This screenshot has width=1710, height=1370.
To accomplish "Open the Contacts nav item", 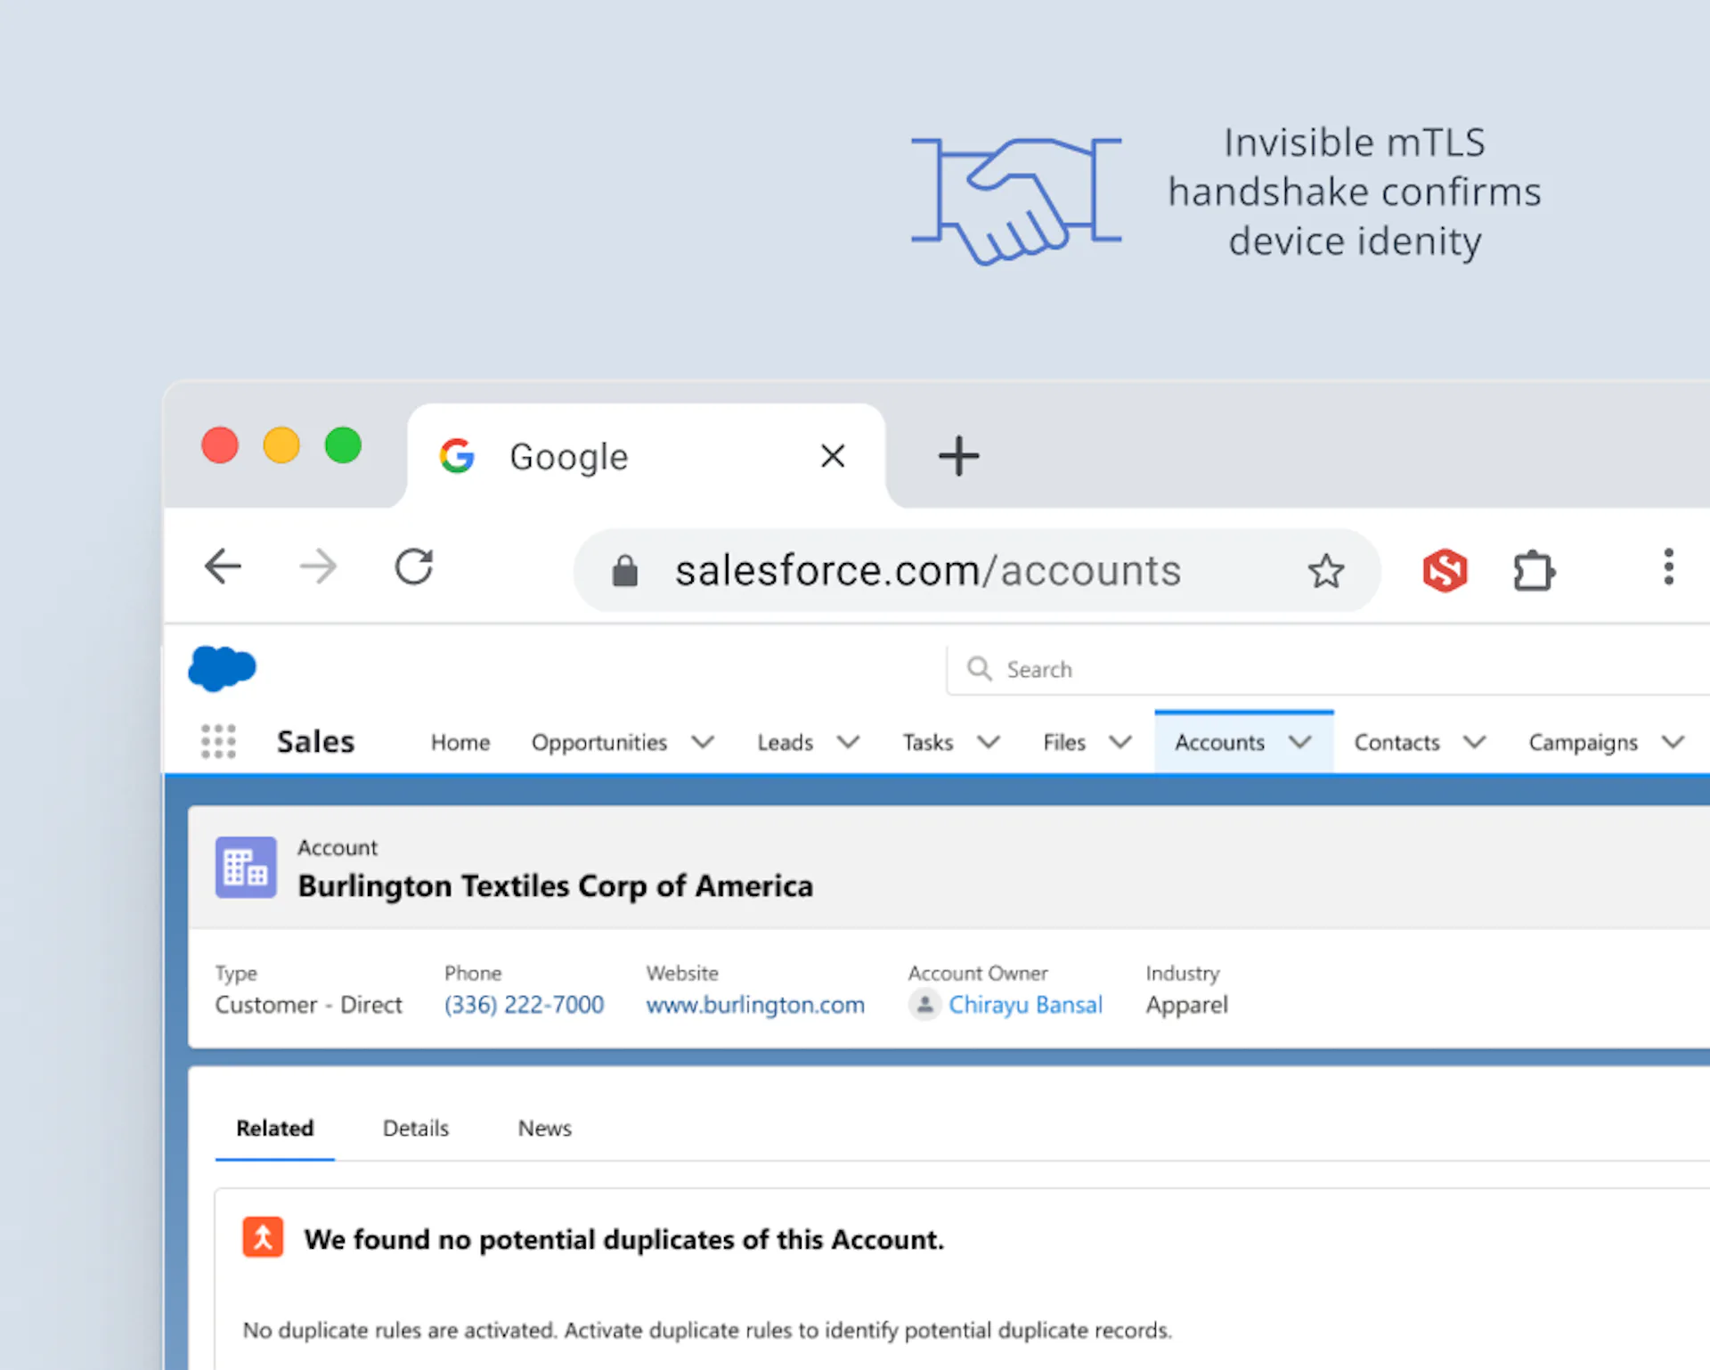I will 1396,742.
